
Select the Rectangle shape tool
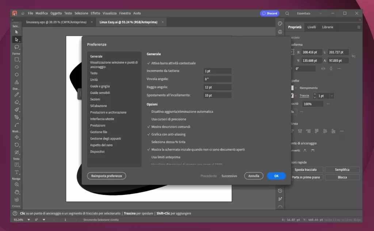click(x=16, y=60)
